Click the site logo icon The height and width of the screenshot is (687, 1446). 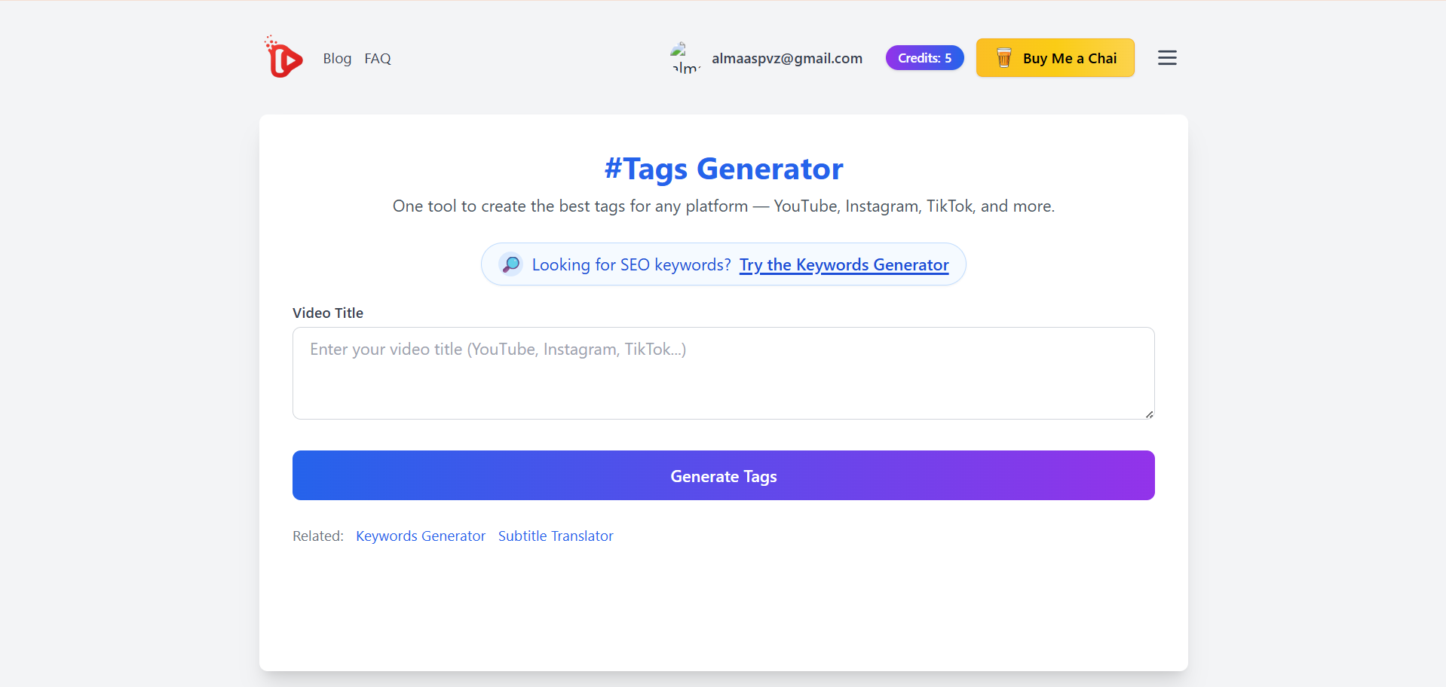(x=283, y=57)
